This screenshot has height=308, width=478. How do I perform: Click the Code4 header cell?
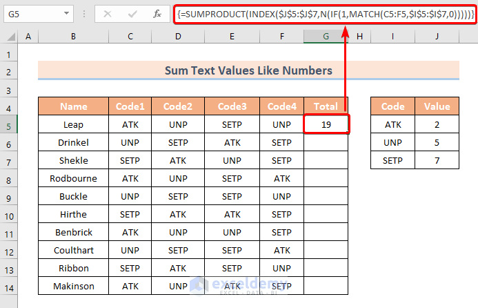281,106
